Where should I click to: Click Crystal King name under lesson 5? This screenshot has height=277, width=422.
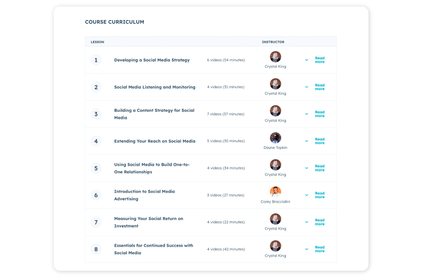[x=275, y=174]
